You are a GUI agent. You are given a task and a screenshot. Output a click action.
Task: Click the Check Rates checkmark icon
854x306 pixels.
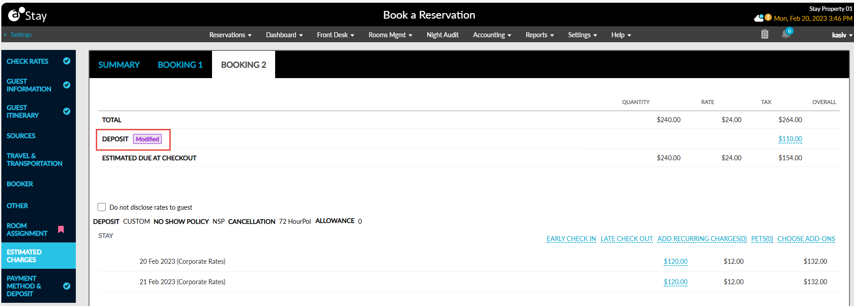pos(67,61)
